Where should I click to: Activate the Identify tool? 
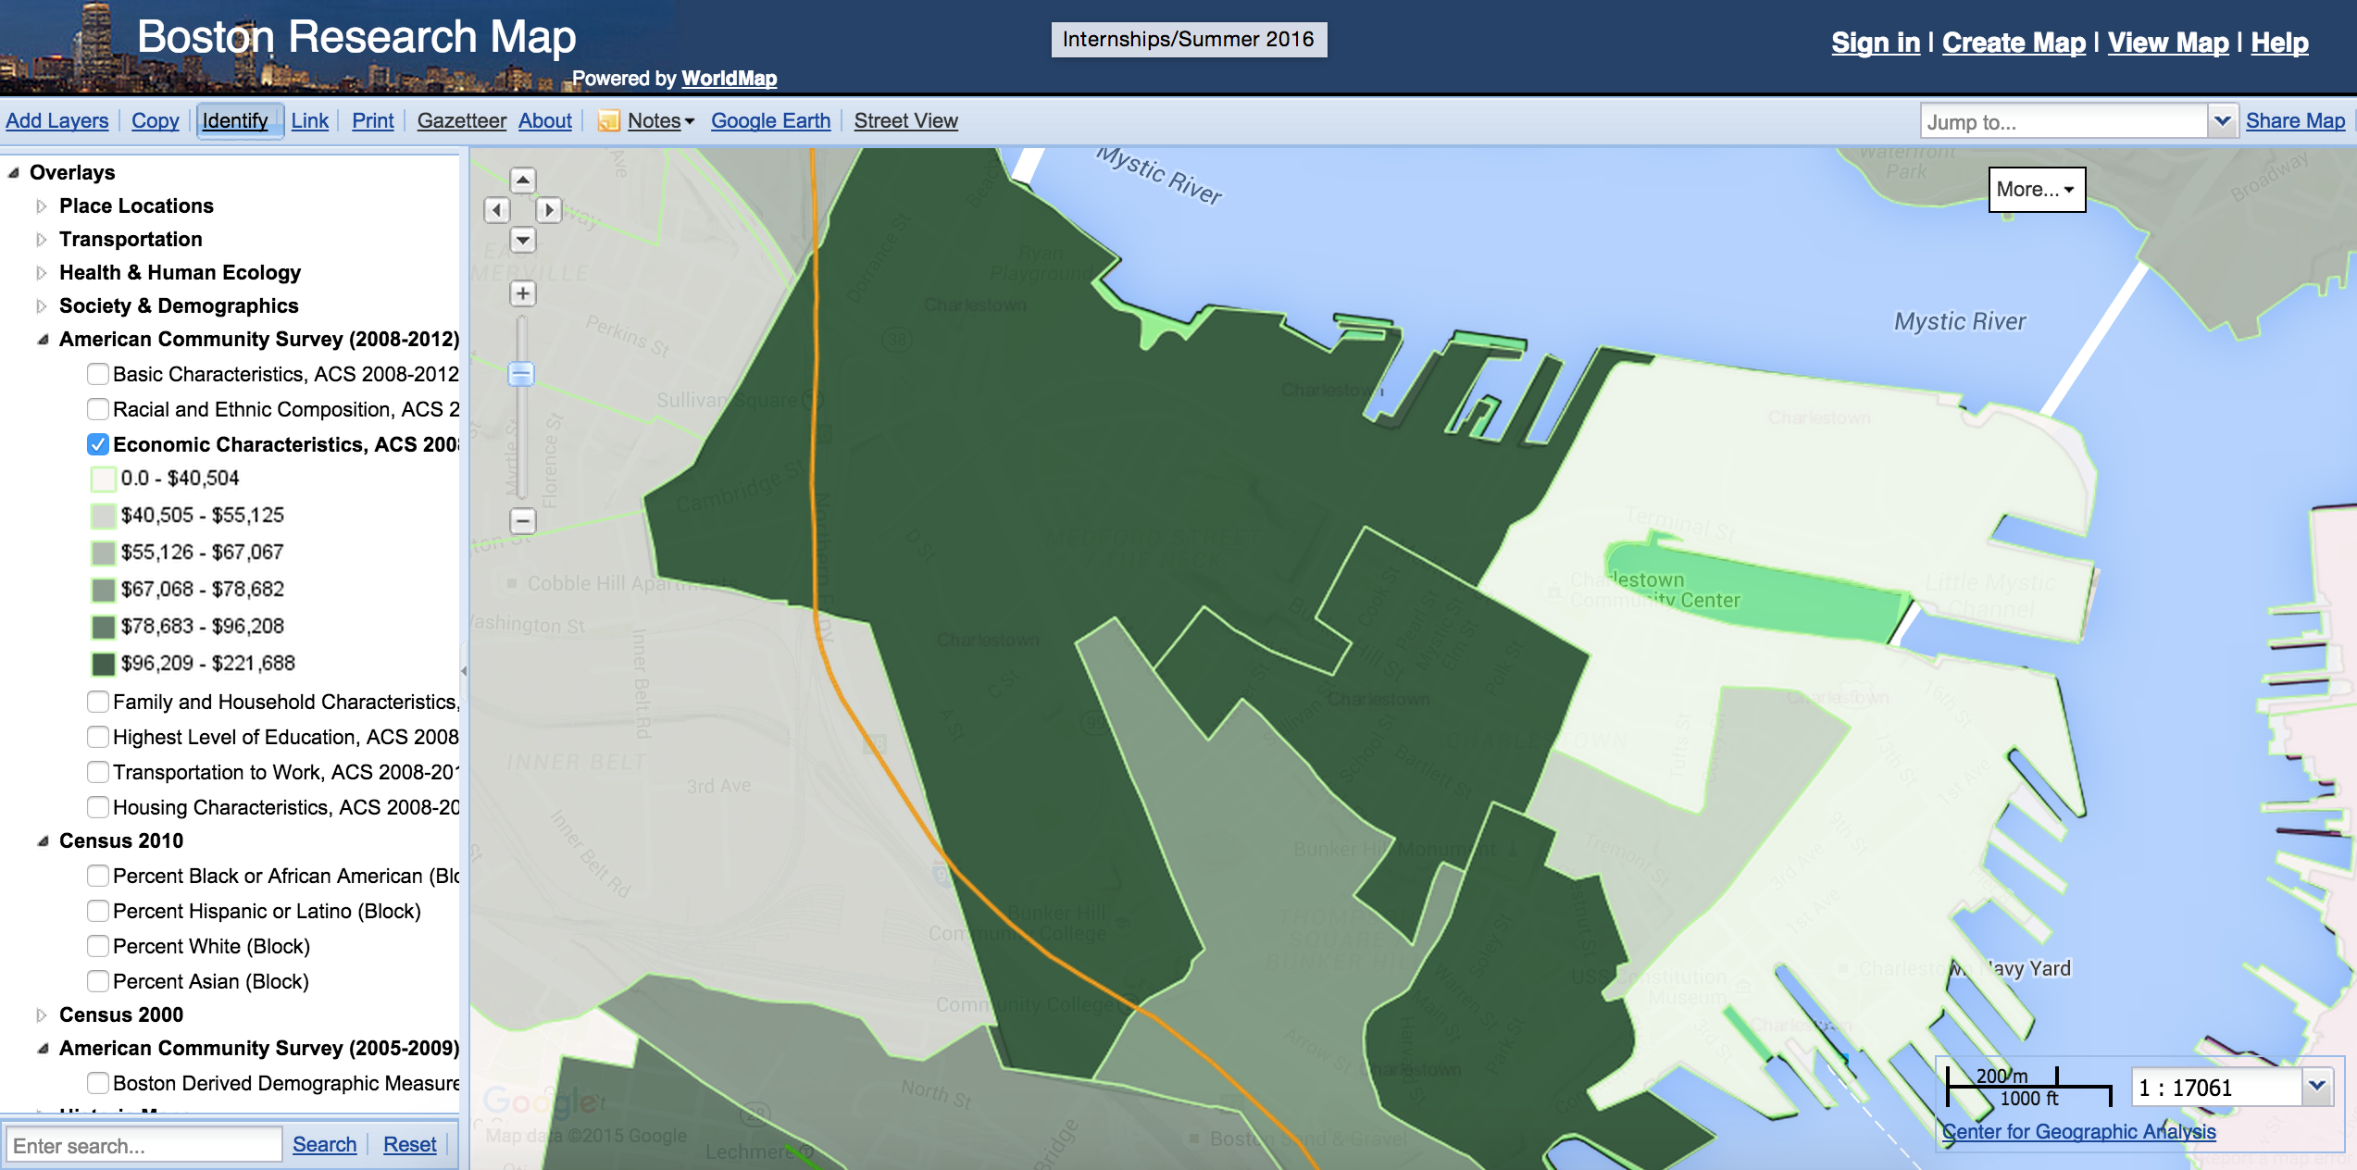235,121
